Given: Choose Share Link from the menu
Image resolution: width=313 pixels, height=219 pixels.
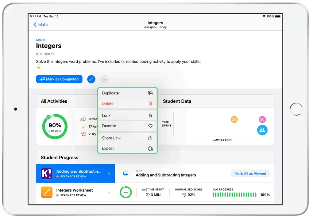Looking at the screenshot, I should click(x=127, y=138).
